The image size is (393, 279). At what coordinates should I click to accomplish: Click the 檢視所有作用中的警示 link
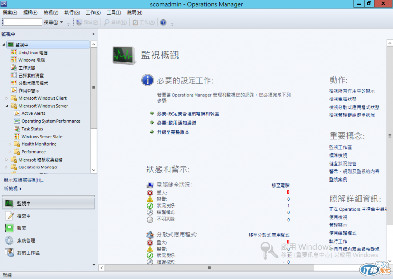coord(352,91)
